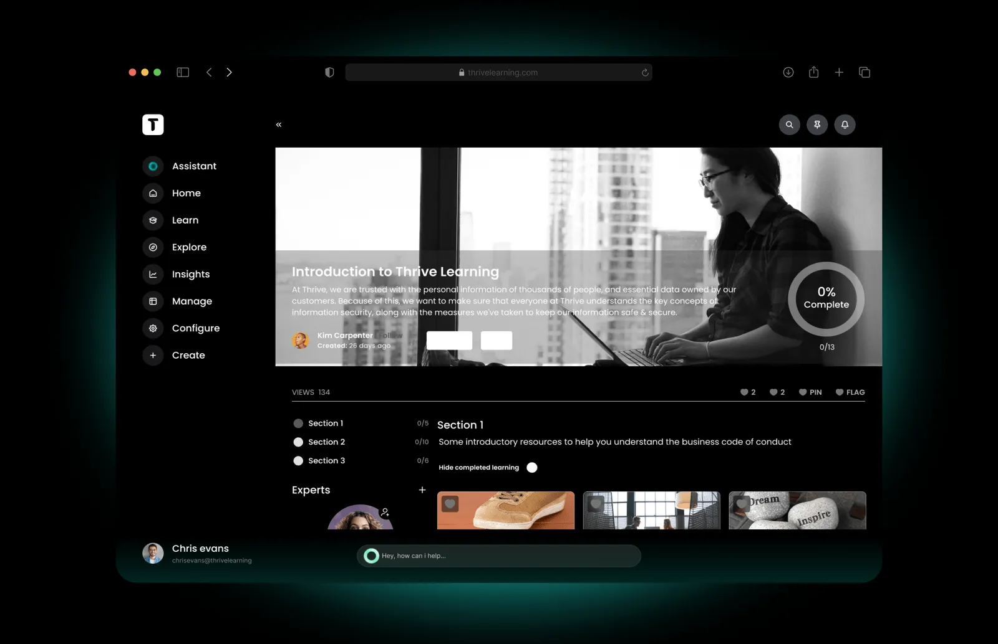
Task: Click the 0% Complete progress ring
Action: [x=826, y=299]
